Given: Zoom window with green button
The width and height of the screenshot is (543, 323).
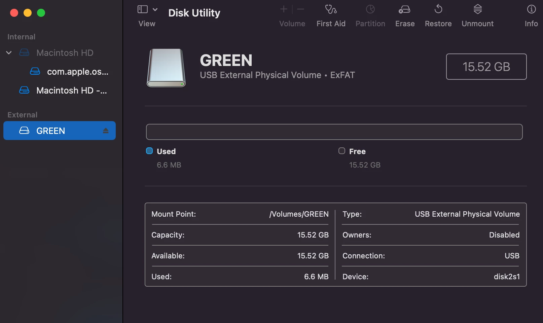Looking at the screenshot, I should (41, 13).
